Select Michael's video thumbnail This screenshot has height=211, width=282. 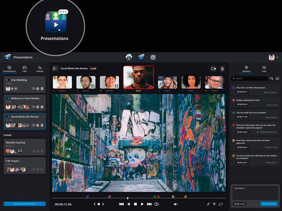[x=109, y=82]
